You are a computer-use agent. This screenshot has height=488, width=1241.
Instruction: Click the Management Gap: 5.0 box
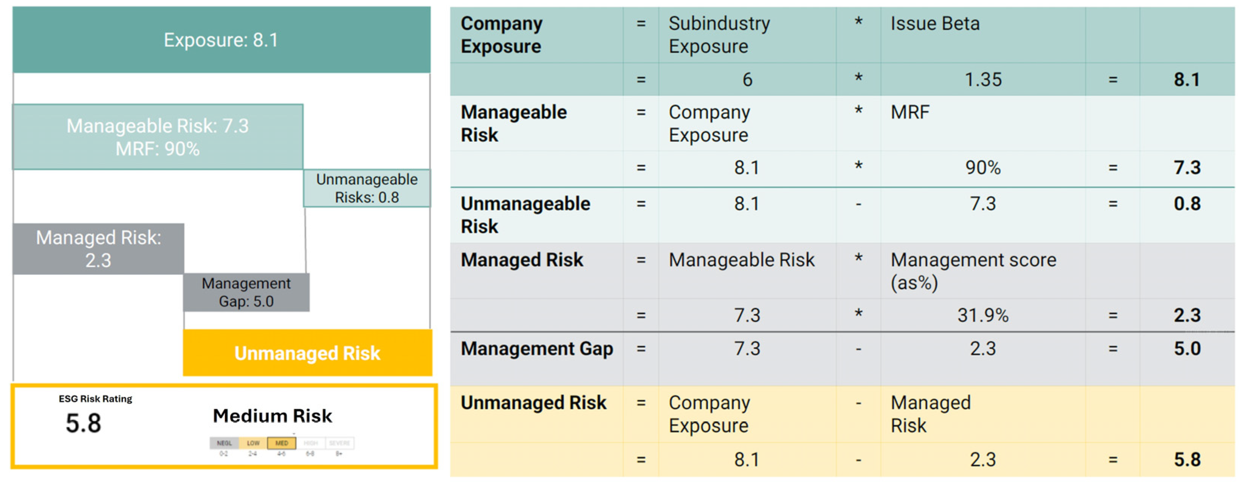click(x=246, y=292)
